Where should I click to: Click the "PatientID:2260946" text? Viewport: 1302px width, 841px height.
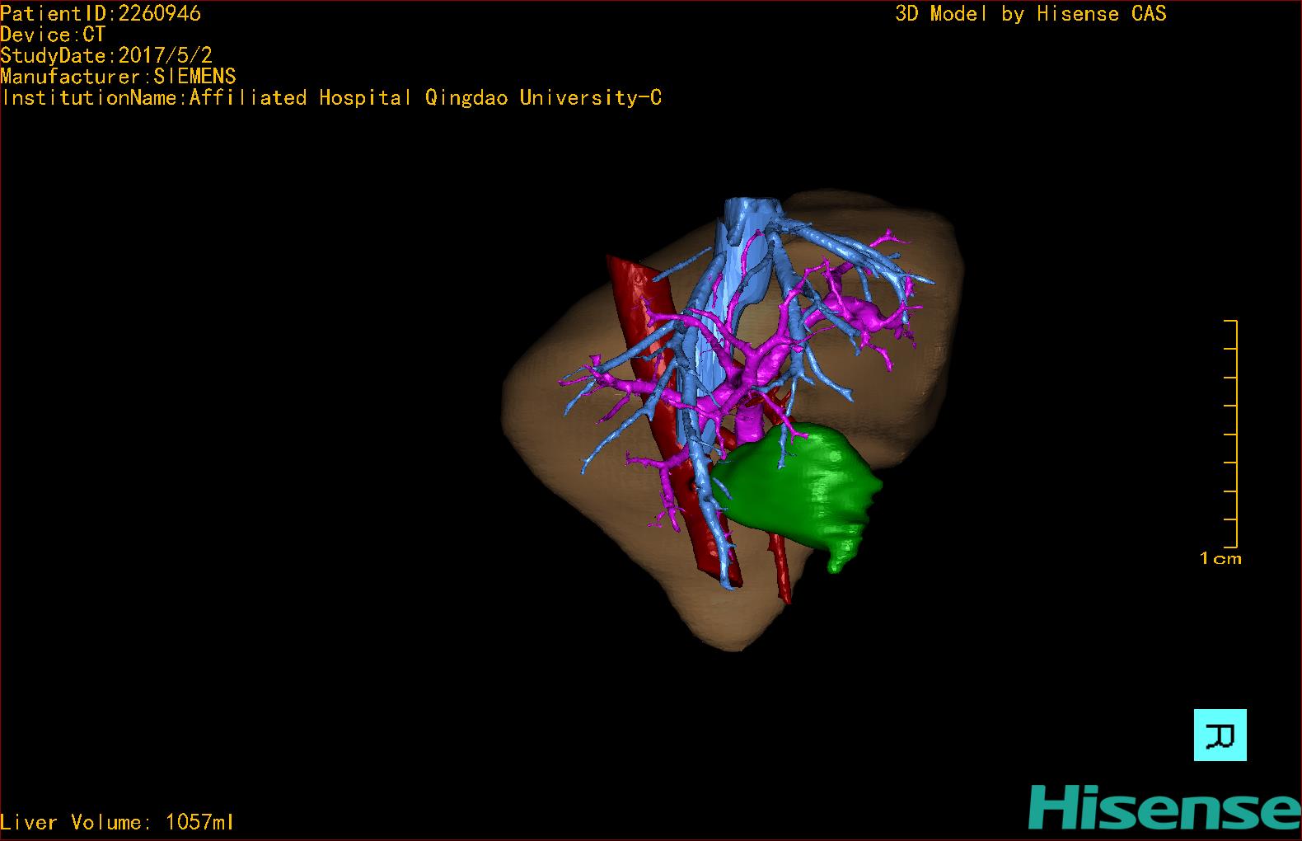101,13
